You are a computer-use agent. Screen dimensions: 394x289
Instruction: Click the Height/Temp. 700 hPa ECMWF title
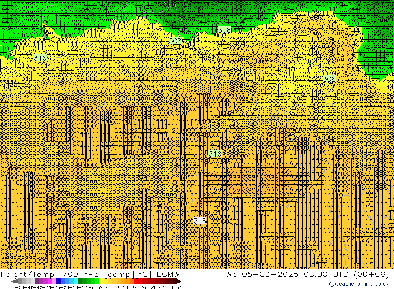click(x=93, y=274)
